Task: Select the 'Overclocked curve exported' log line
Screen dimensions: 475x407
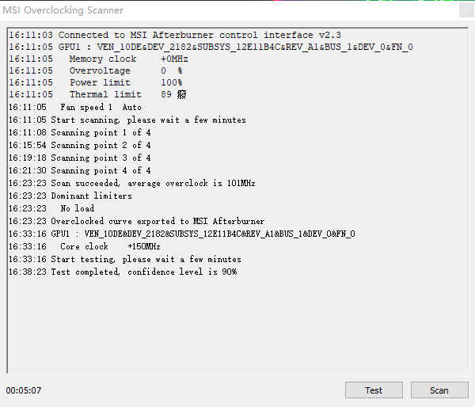Action: pos(157,221)
